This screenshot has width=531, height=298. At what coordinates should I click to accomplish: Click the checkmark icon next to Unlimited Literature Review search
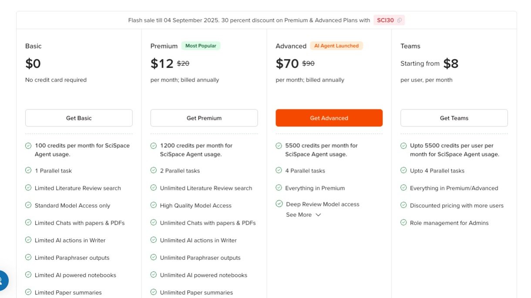pyautogui.click(x=154, y=188)
